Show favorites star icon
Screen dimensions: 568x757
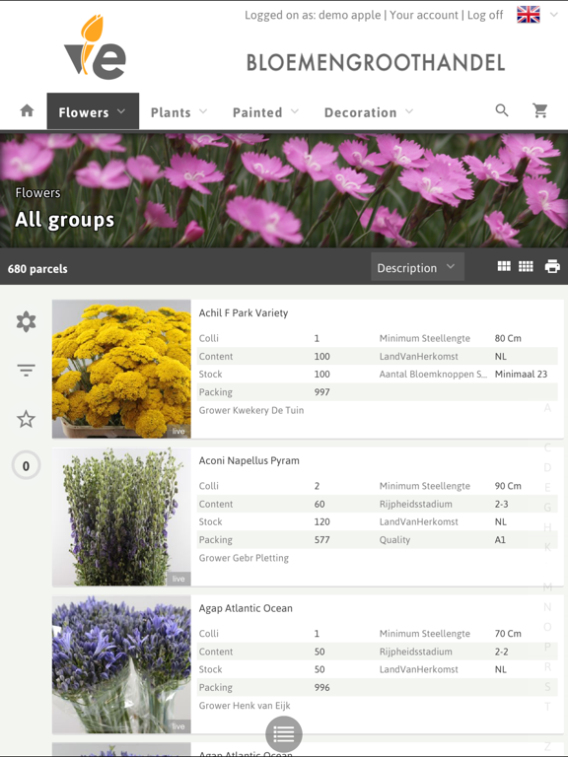[26, 419]
